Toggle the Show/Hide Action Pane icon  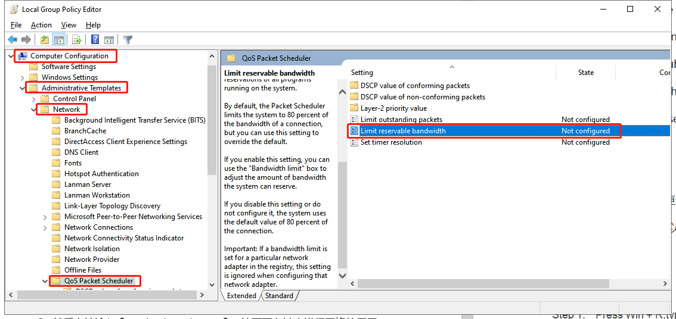(x=109, y=40)
